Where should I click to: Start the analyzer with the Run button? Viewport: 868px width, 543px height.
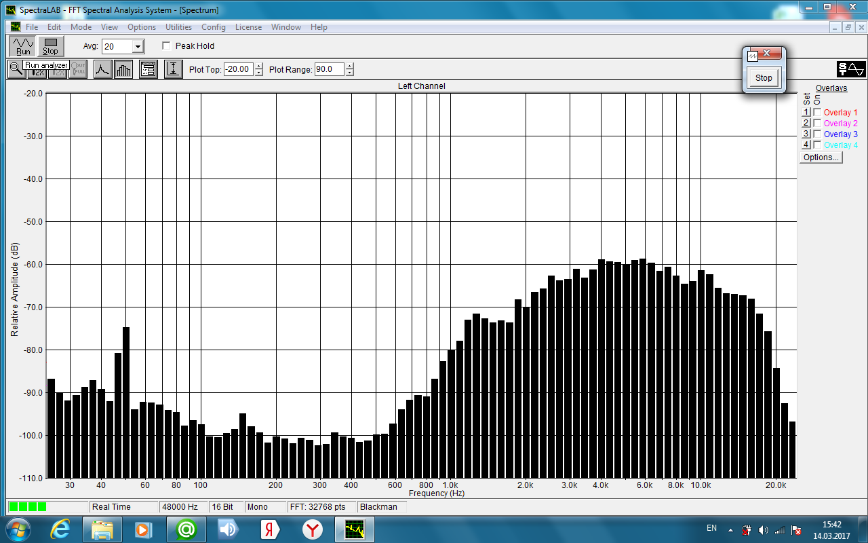(x=23, y=46)
